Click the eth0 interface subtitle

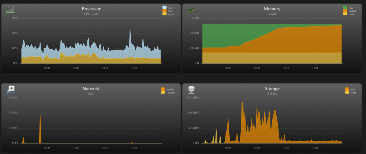[x=91, y=94]
